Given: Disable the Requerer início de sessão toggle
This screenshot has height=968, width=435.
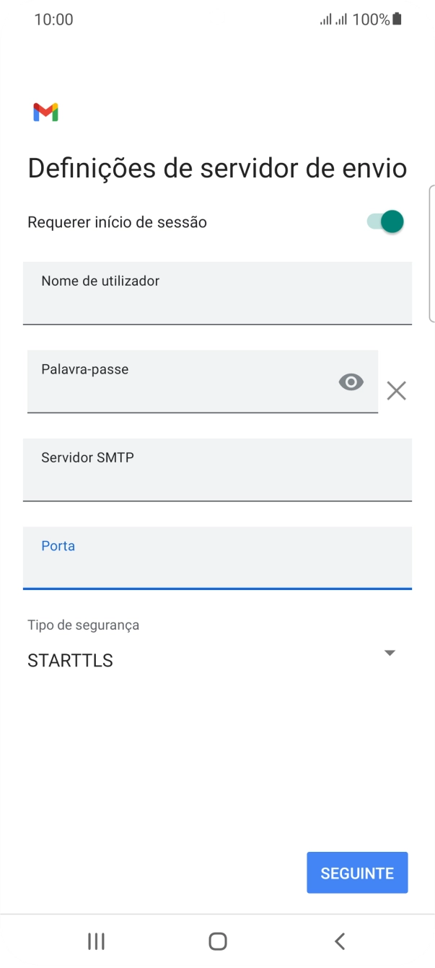Looking at the screenshot, I should point(383,221).
